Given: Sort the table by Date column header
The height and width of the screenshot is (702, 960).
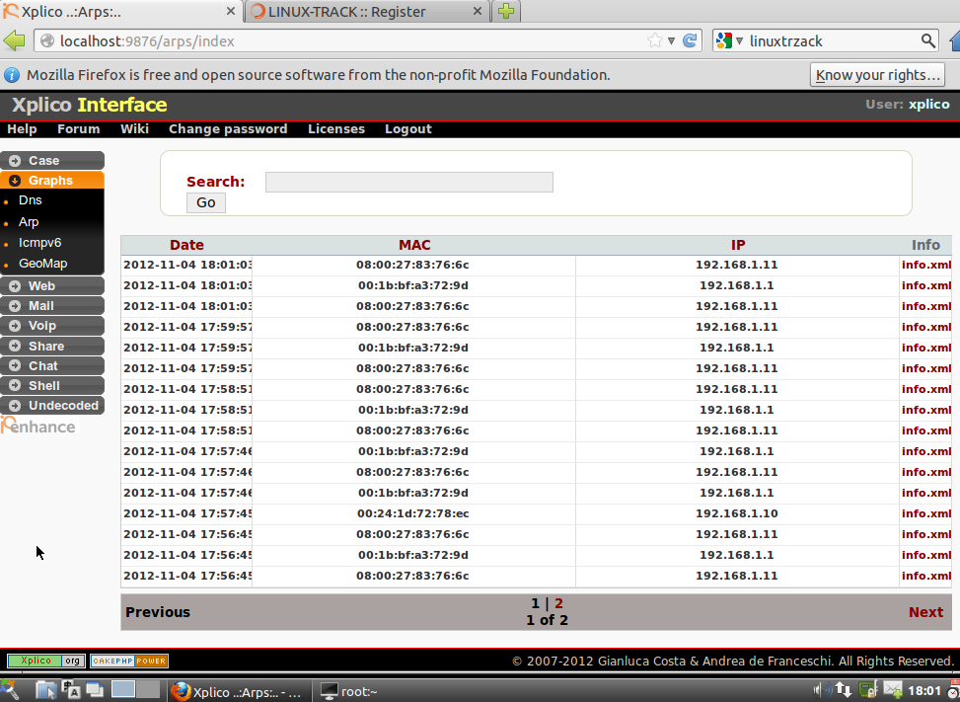Looking at the screenshot, I should 186,245.
